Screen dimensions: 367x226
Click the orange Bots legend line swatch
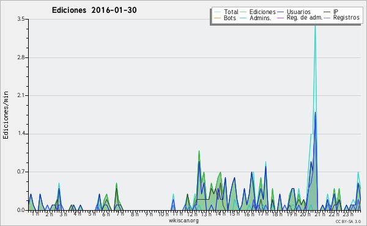(x=217, y=18)
